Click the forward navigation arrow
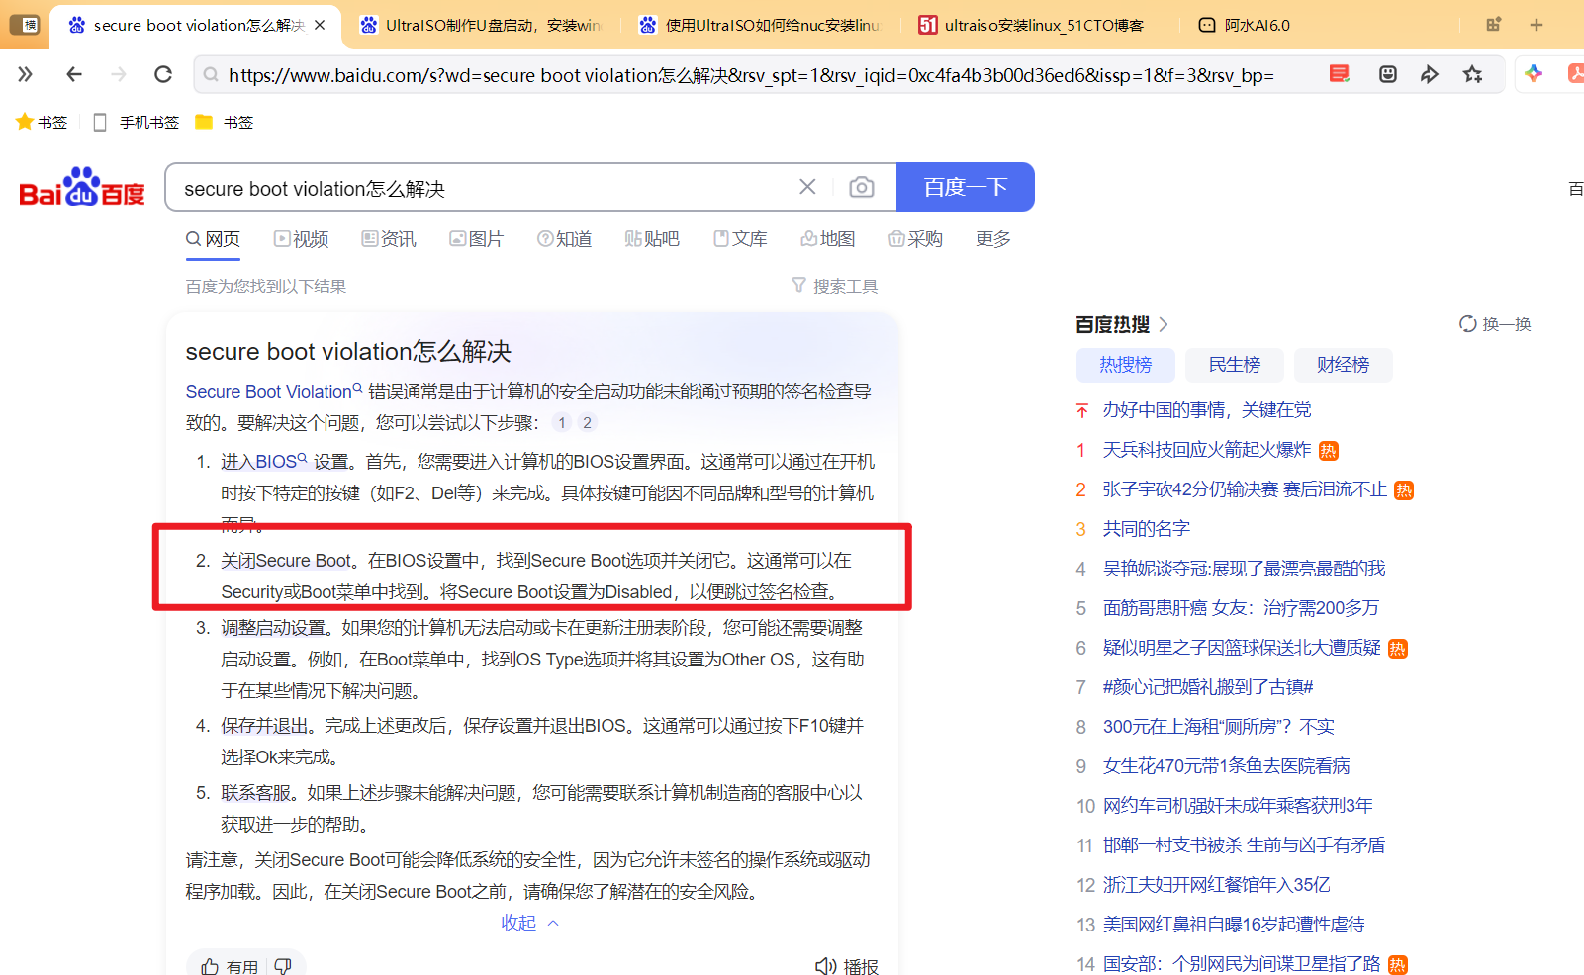Image resolution: width=1584 pixels, height=975 pixels. [x=119, y=74]
